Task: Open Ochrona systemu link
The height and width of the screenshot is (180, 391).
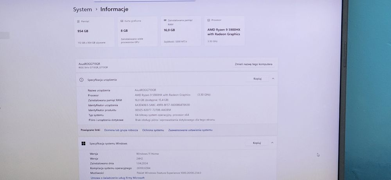Action: click(x=153, y=130)
